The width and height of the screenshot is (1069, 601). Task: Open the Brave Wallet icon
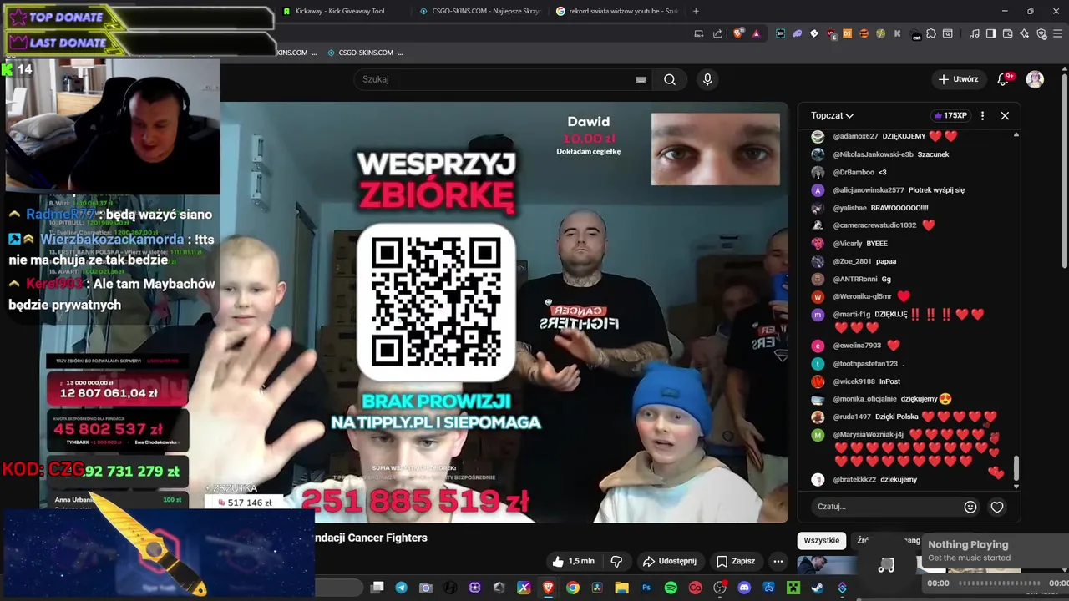(x=1008, y=33)
